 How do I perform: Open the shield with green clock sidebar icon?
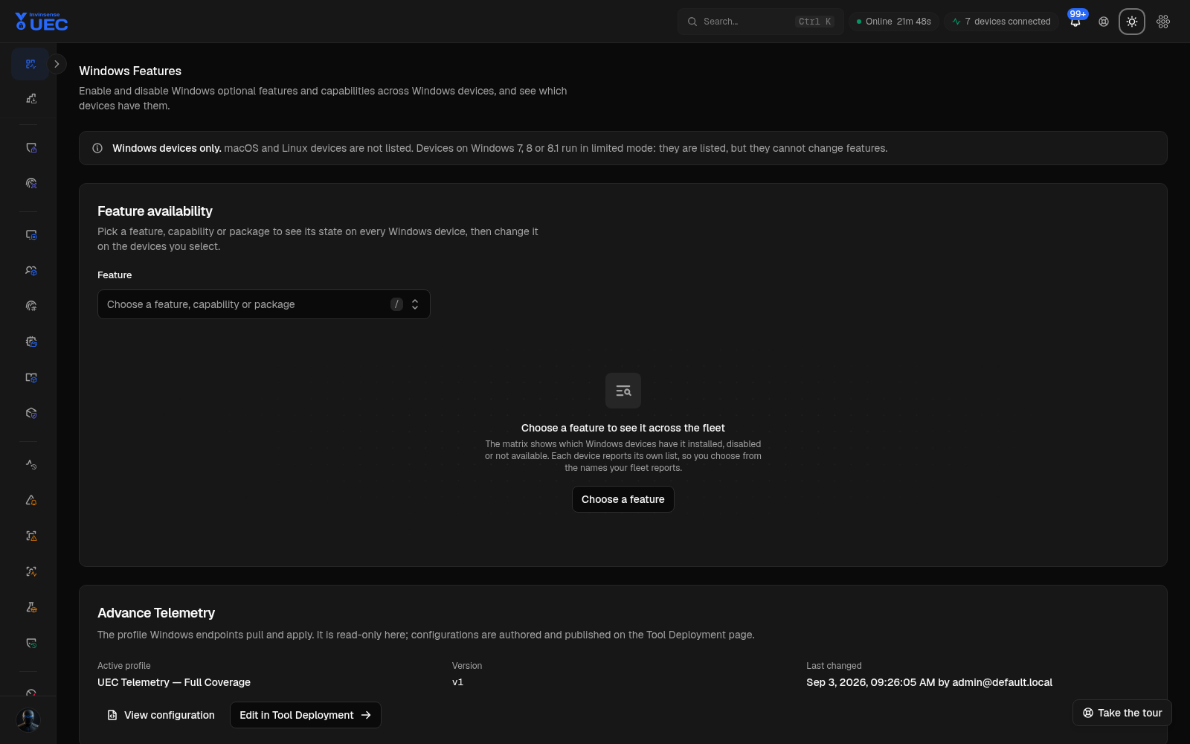click(x=30, y=643)
